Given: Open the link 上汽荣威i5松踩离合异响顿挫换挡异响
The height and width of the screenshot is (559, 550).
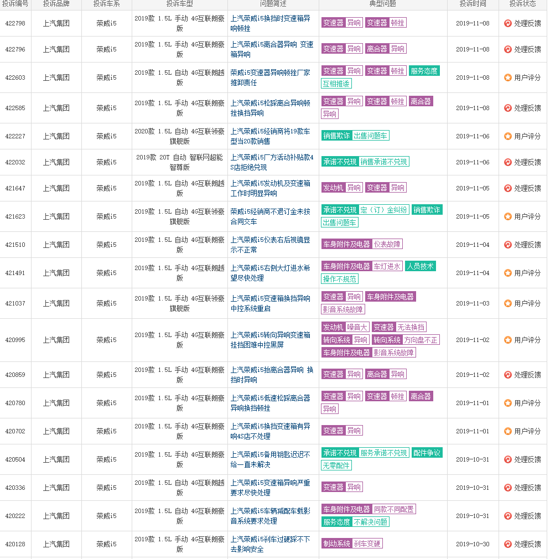Looking at the screenshot, I should (x=270, y=108).
